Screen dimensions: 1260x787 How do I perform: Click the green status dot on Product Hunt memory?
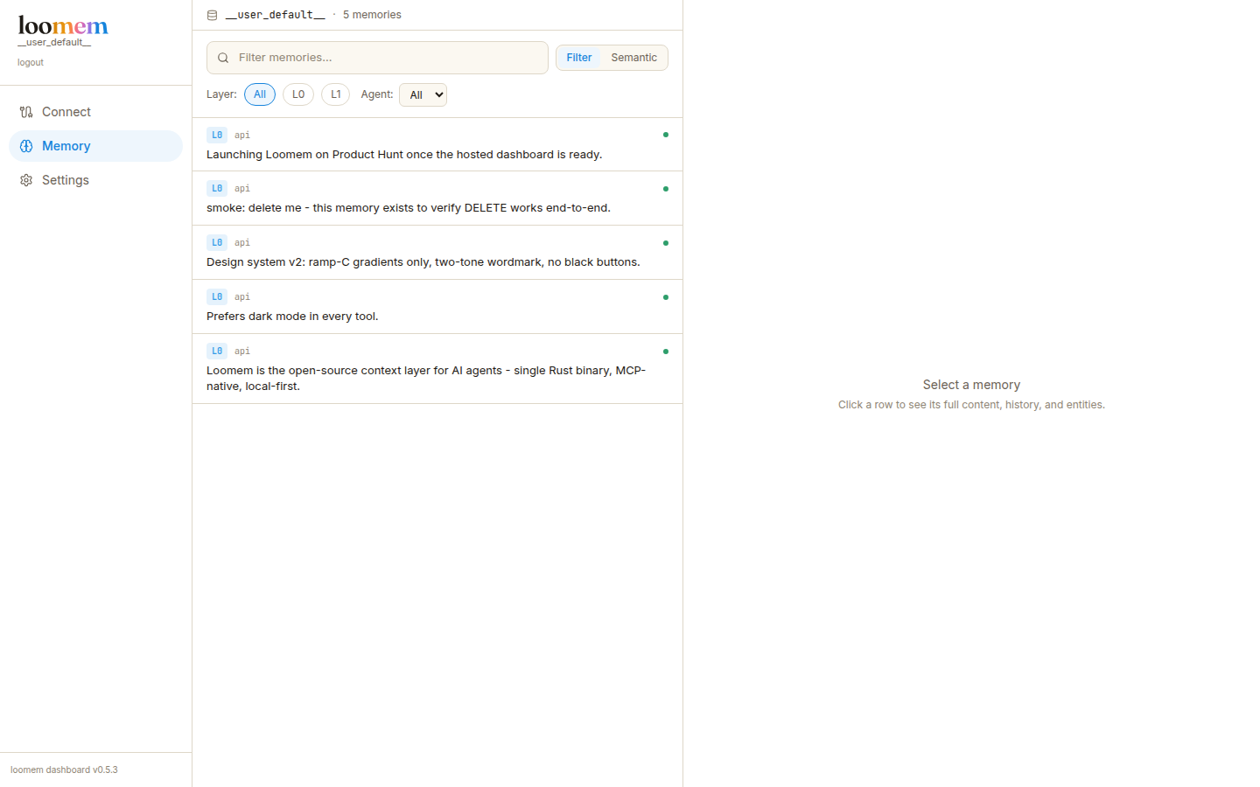point(666,135)
